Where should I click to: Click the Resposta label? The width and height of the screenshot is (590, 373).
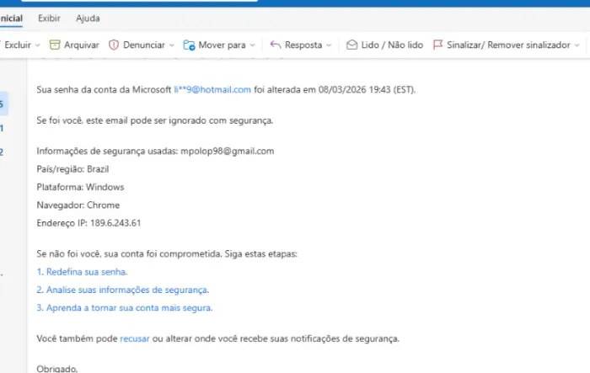[x=303, y=45]
